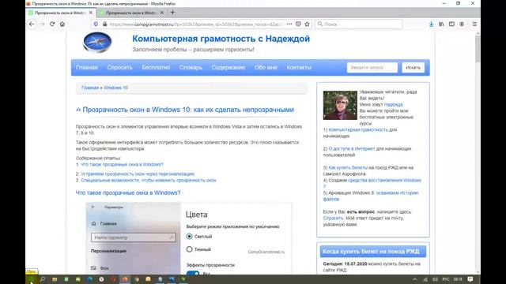Select the Темный radio button in the screenshot

pos(190,249)
